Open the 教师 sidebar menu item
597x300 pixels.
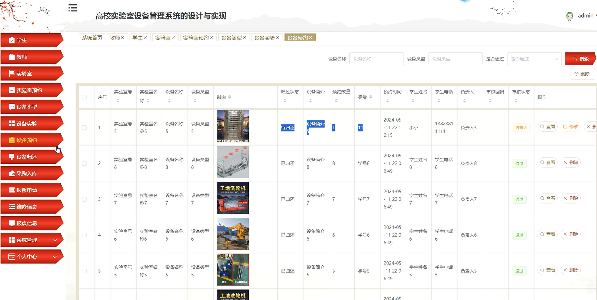[32, 57]
